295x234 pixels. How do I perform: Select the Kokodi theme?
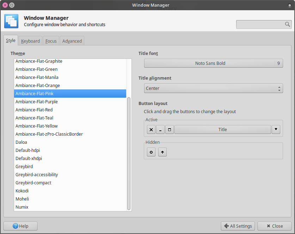(x=70, y=191)
